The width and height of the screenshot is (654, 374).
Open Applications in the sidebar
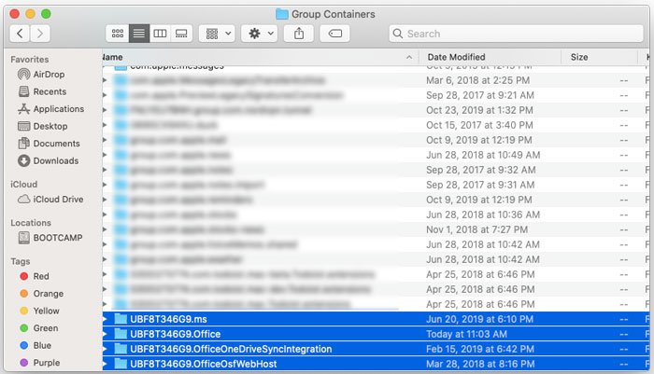click(x=50, y=109)
